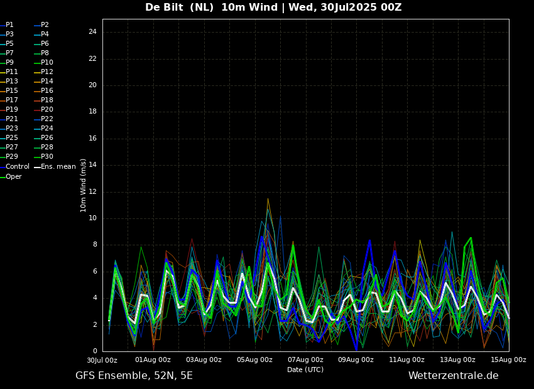Click the Wetterzentrale.de watermark text

[453, 376]
